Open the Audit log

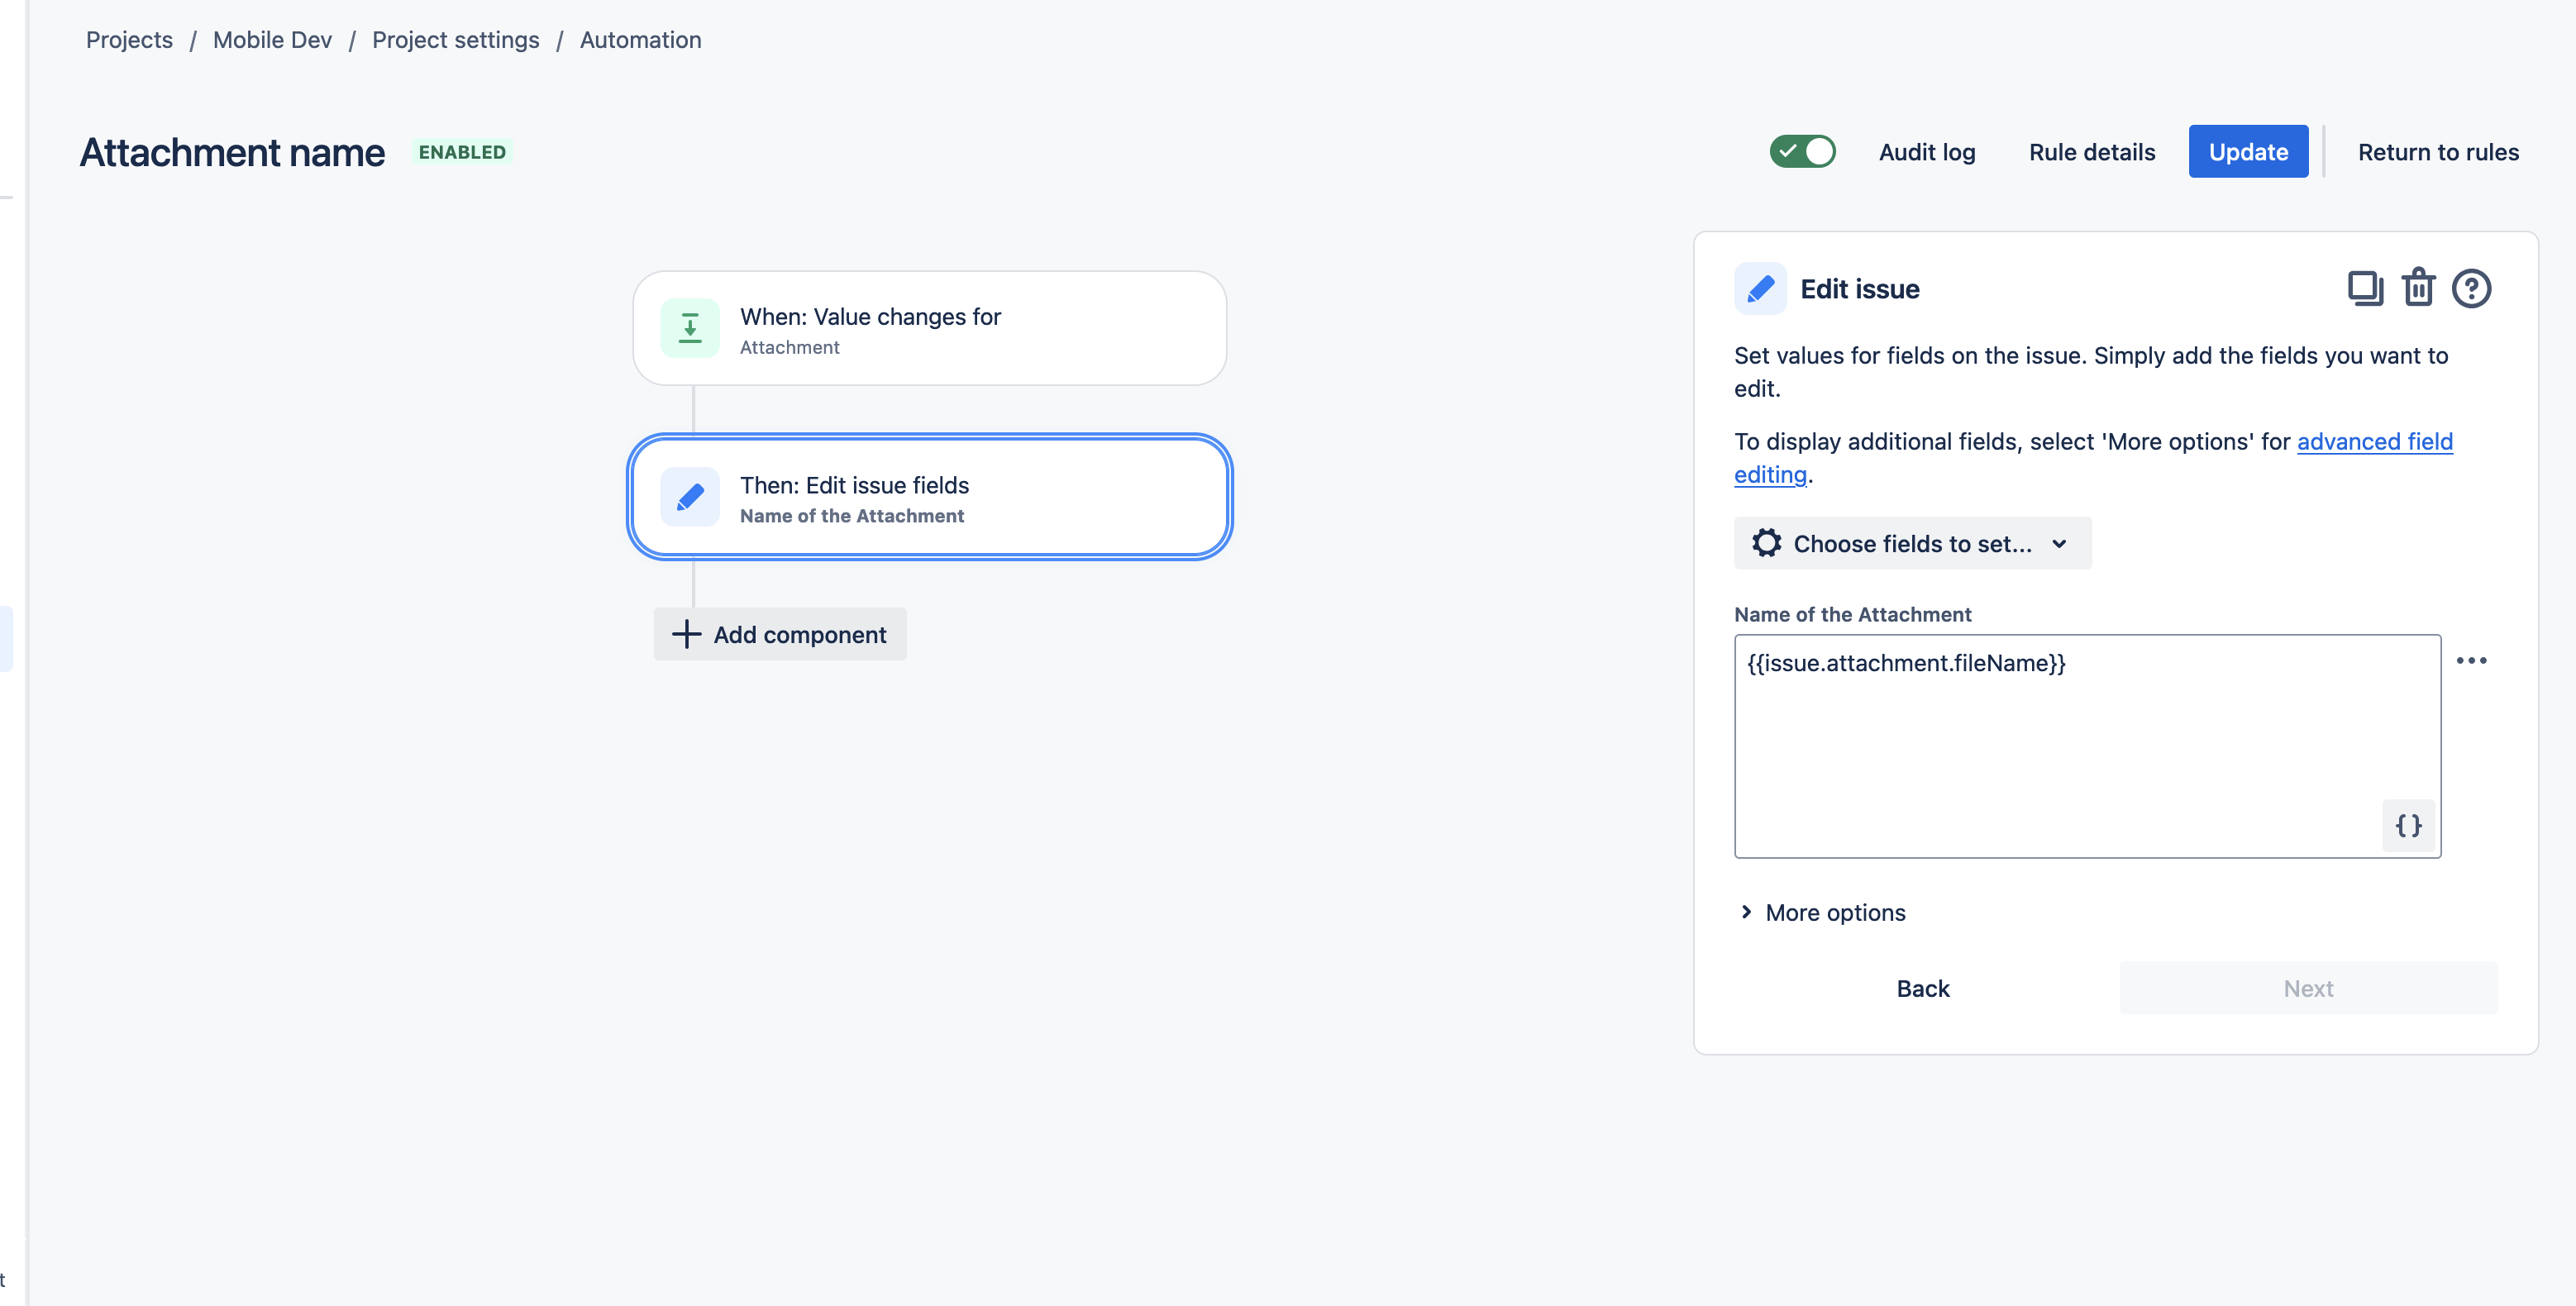pos(1927,152)
